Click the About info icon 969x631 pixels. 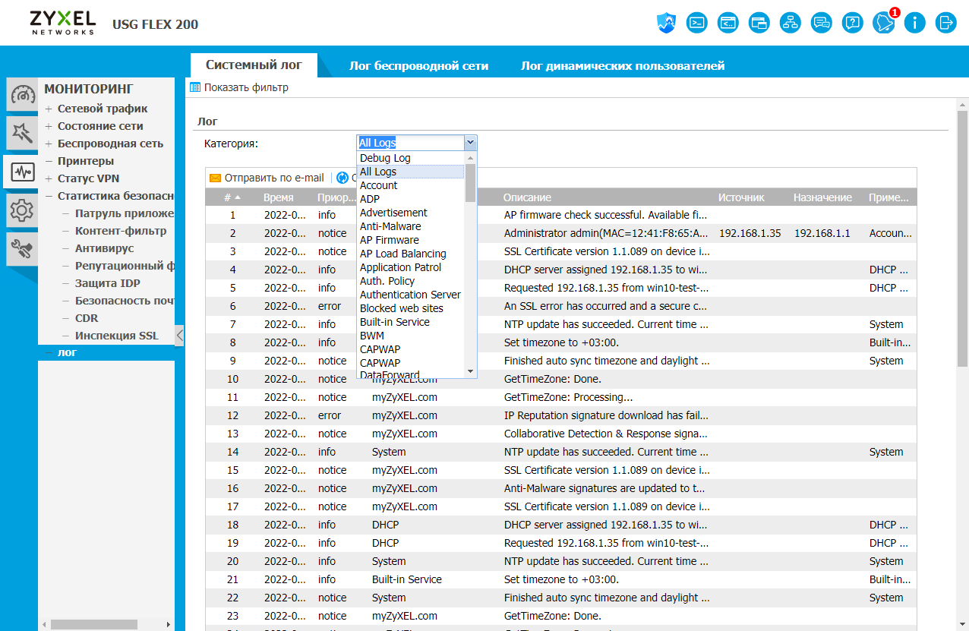(914, 23)
